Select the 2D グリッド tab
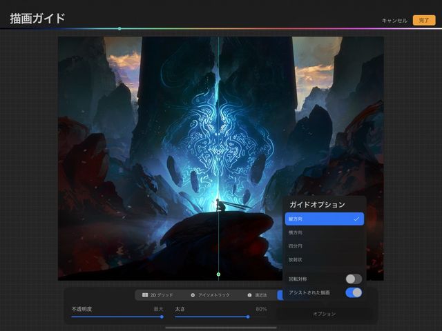This screenshot has width=442, height=331. point(157,295)
